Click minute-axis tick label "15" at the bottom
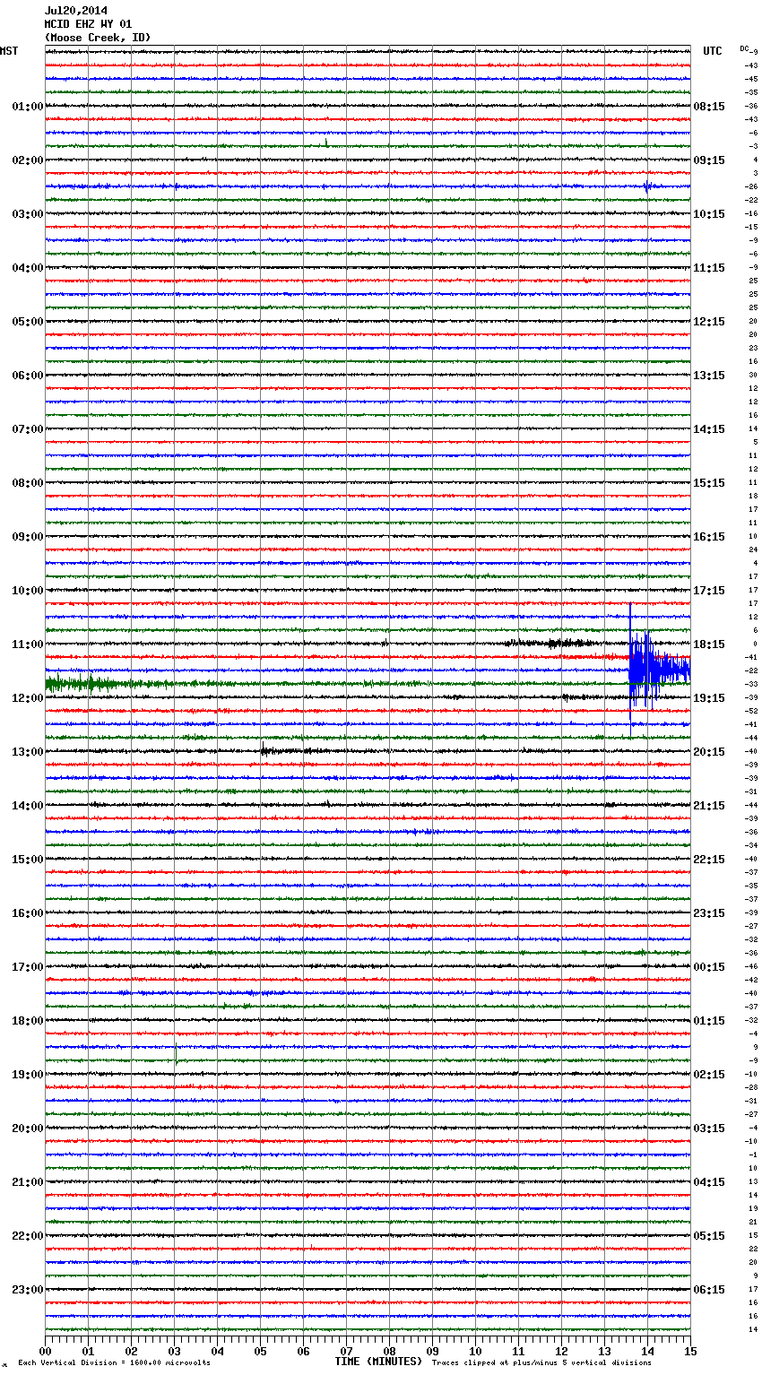Image resolution: width=762 pixels, height=1375 pixels. pyautogui.click(x=690, y=1351)
